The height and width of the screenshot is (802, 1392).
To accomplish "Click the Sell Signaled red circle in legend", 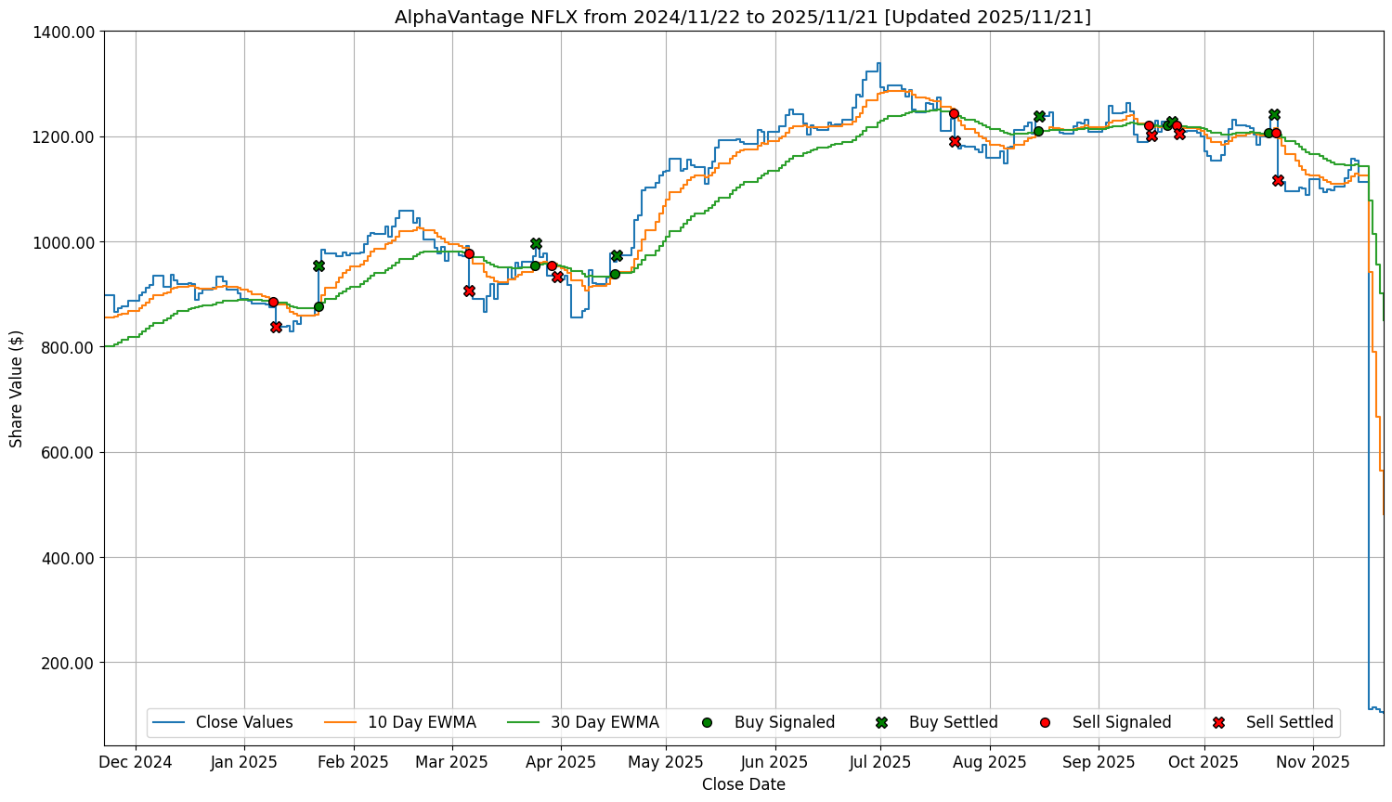I will coord(1045,722).
